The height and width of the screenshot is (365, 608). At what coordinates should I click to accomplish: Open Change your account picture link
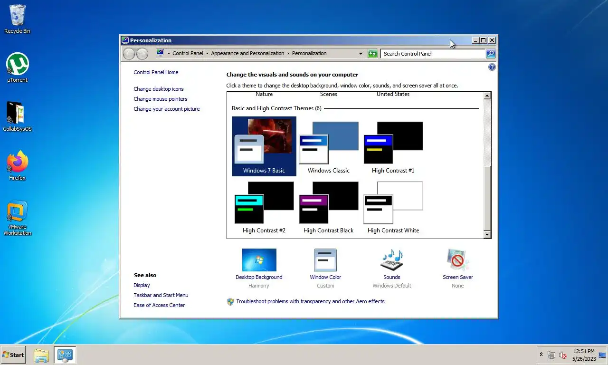point(167,109)
